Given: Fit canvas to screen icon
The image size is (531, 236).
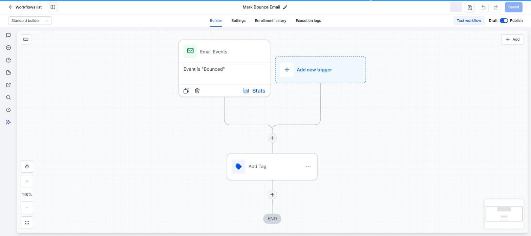Looking at the screenshot, I should pos(27,223).
